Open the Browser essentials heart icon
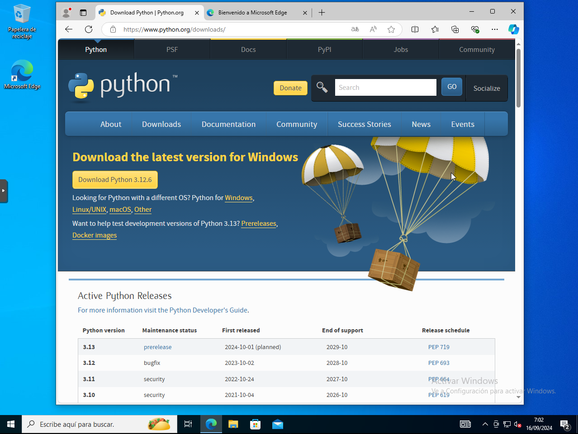This screenshot has width=578, height=434. (x=475, y=29)
